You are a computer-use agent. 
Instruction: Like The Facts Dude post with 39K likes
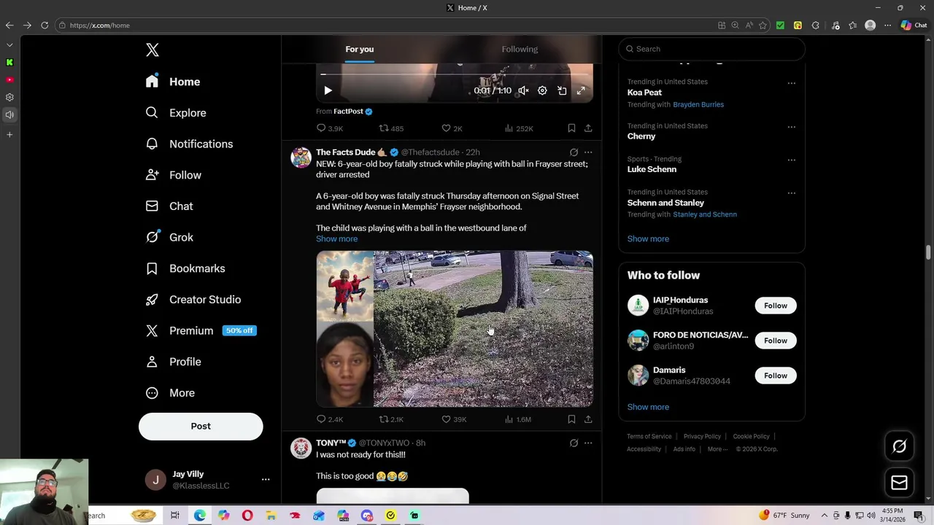point(454,419)
